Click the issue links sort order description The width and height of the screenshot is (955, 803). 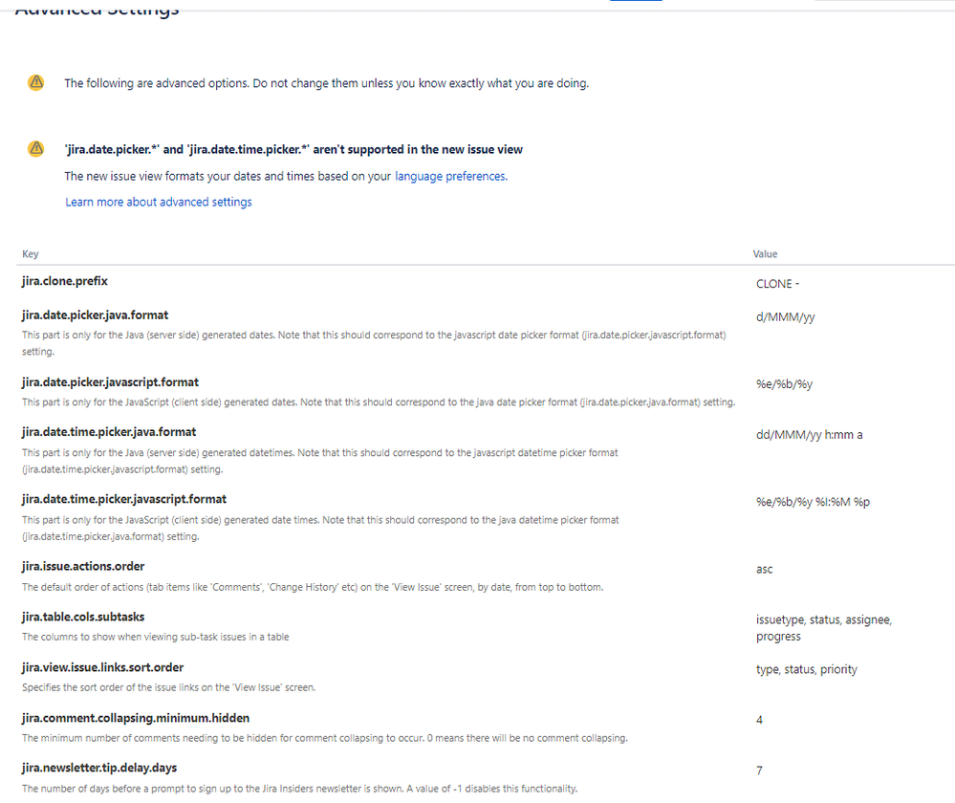168,687
